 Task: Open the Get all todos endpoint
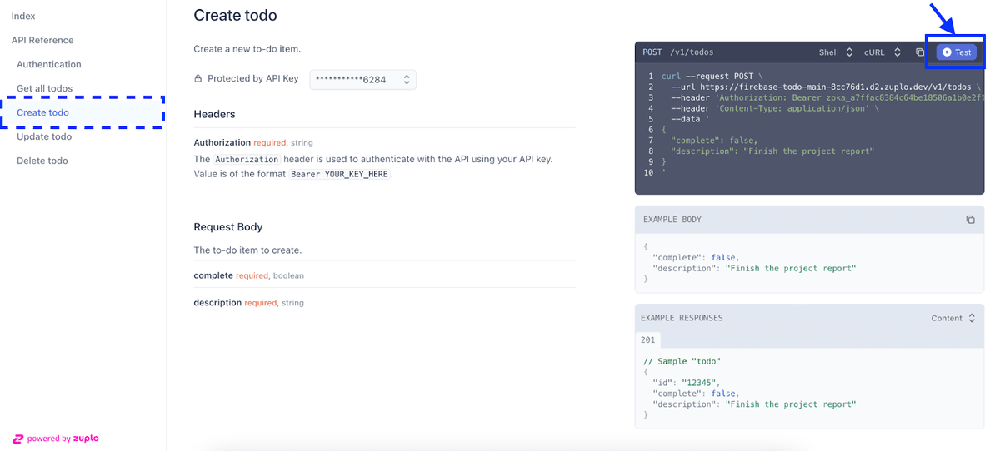click(x=44, y=88)
